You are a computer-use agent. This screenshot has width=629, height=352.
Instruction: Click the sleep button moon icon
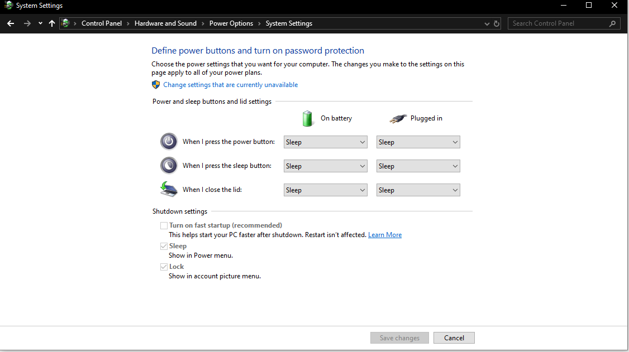[x=169, y=165]
